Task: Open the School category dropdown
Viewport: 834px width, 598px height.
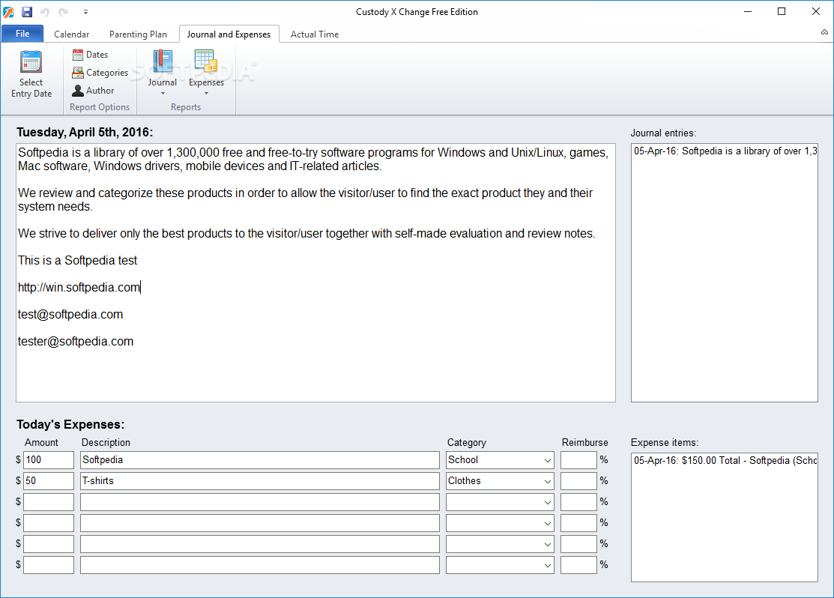Action: (547, 460)
